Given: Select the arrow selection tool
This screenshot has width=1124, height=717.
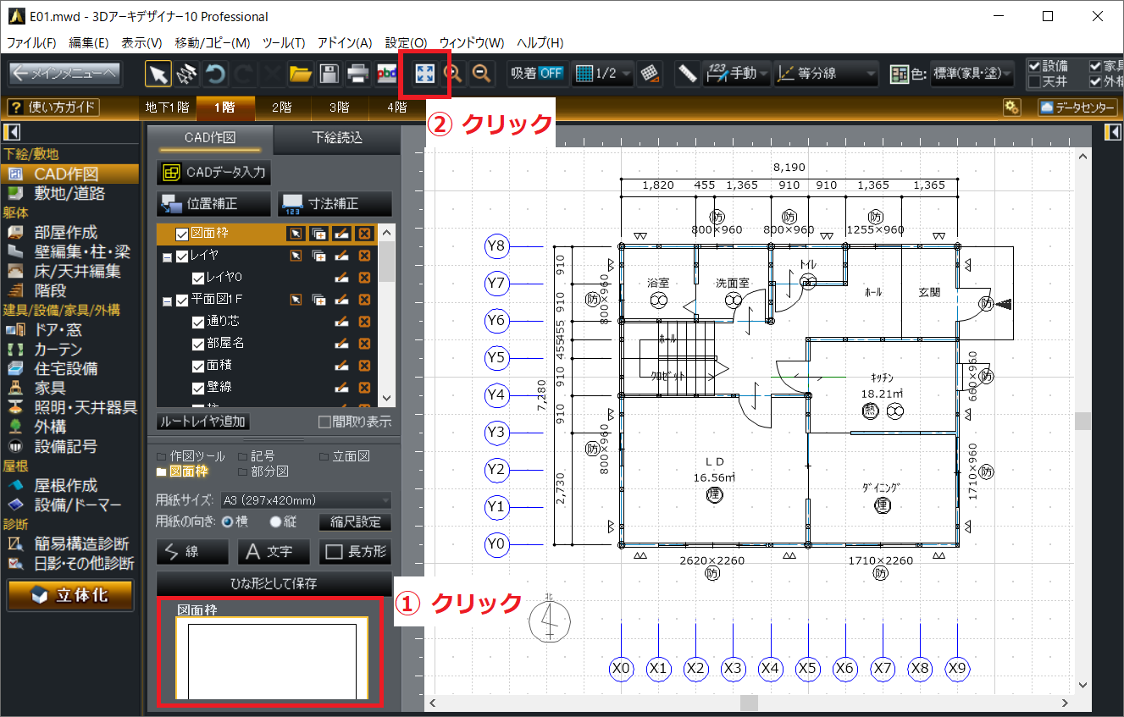Looking at the screenshot, I should click(x=158, y=74).
